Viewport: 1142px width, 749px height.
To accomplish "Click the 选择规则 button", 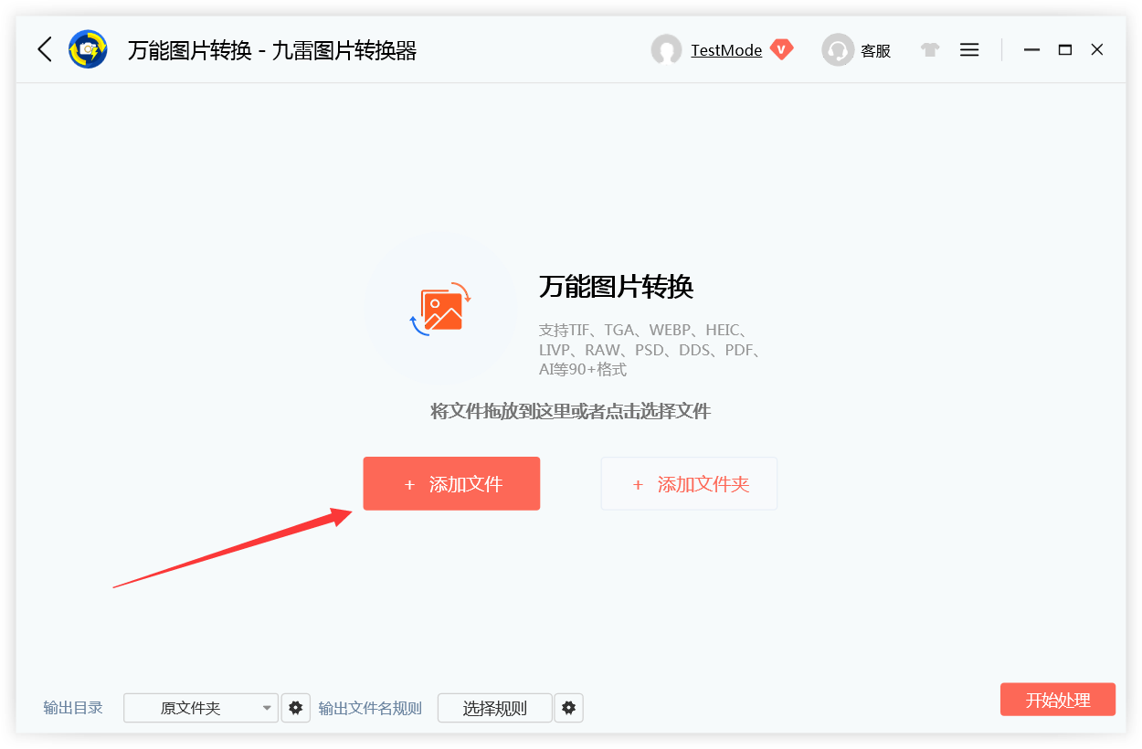I will click(x=494, y=708).
